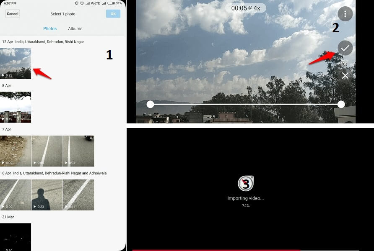Open the Albums tab

(75, 28)
